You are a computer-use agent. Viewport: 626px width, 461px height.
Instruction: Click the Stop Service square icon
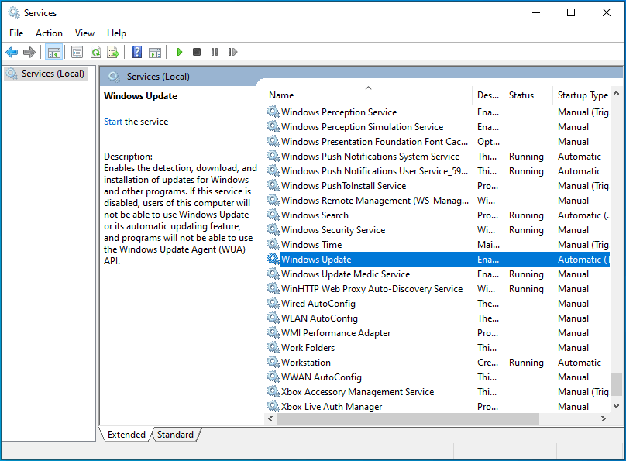(x=197, y=52)
